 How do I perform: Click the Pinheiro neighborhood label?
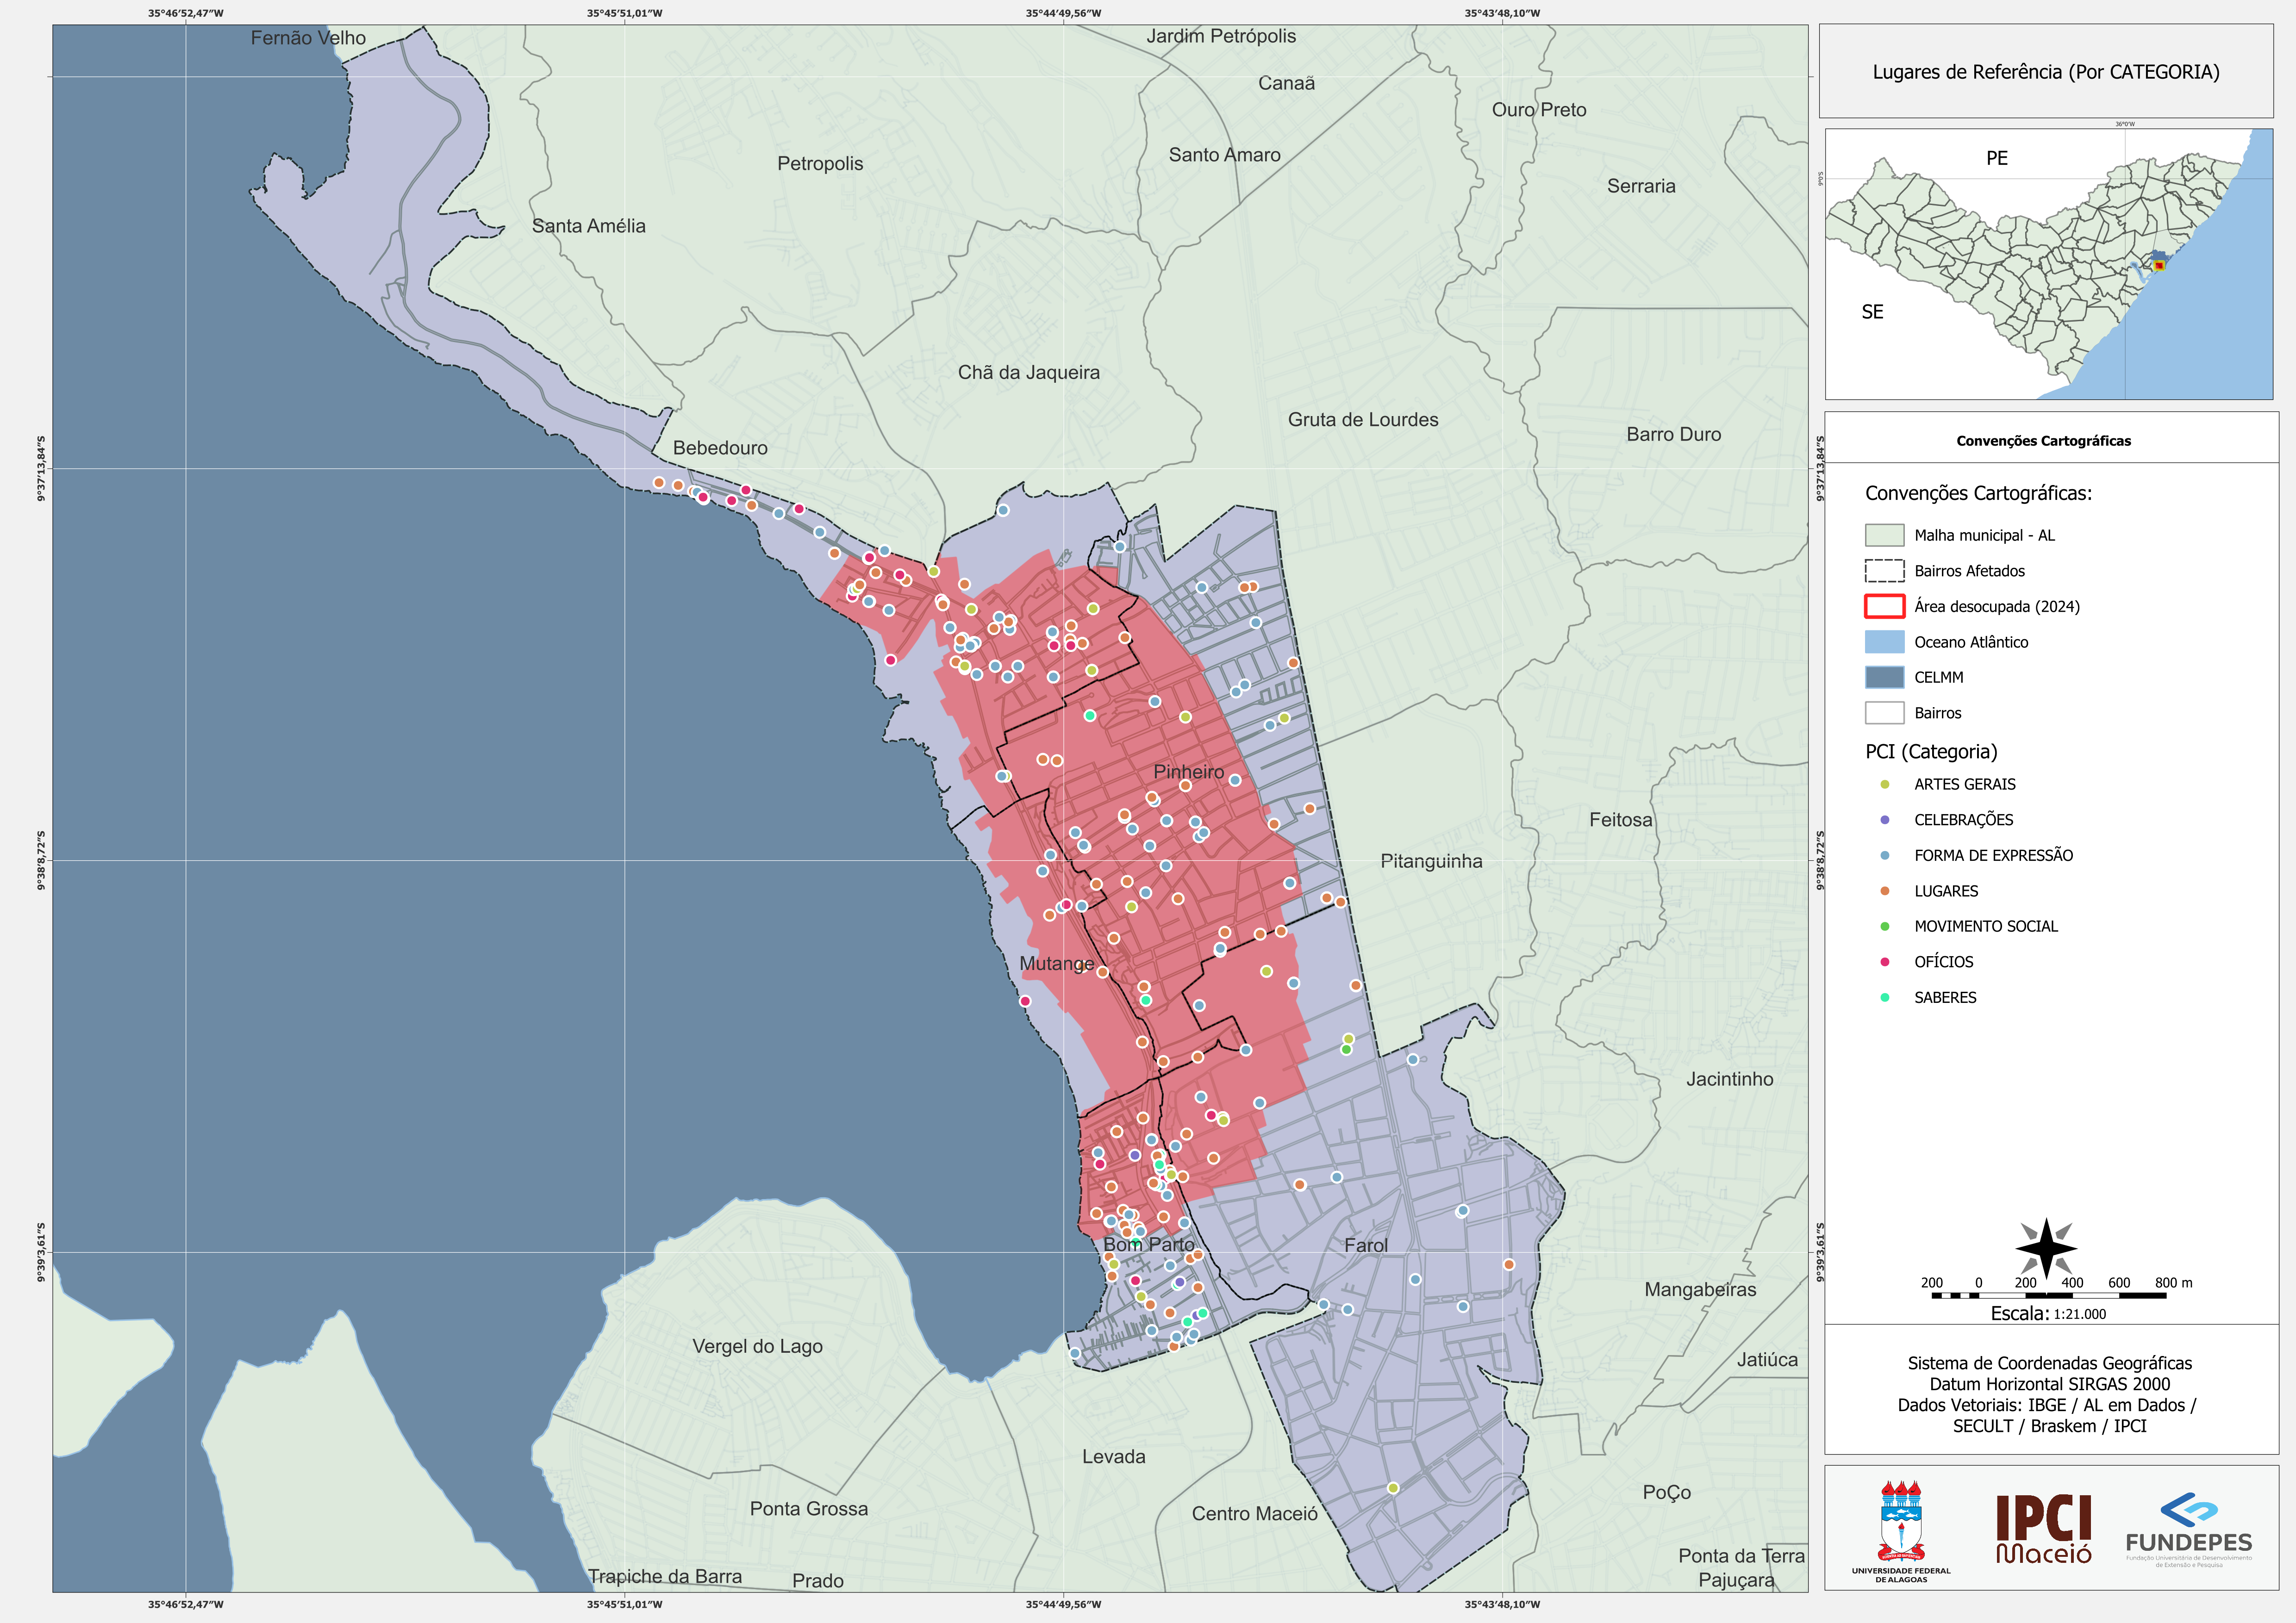[x=1188, y=772]
